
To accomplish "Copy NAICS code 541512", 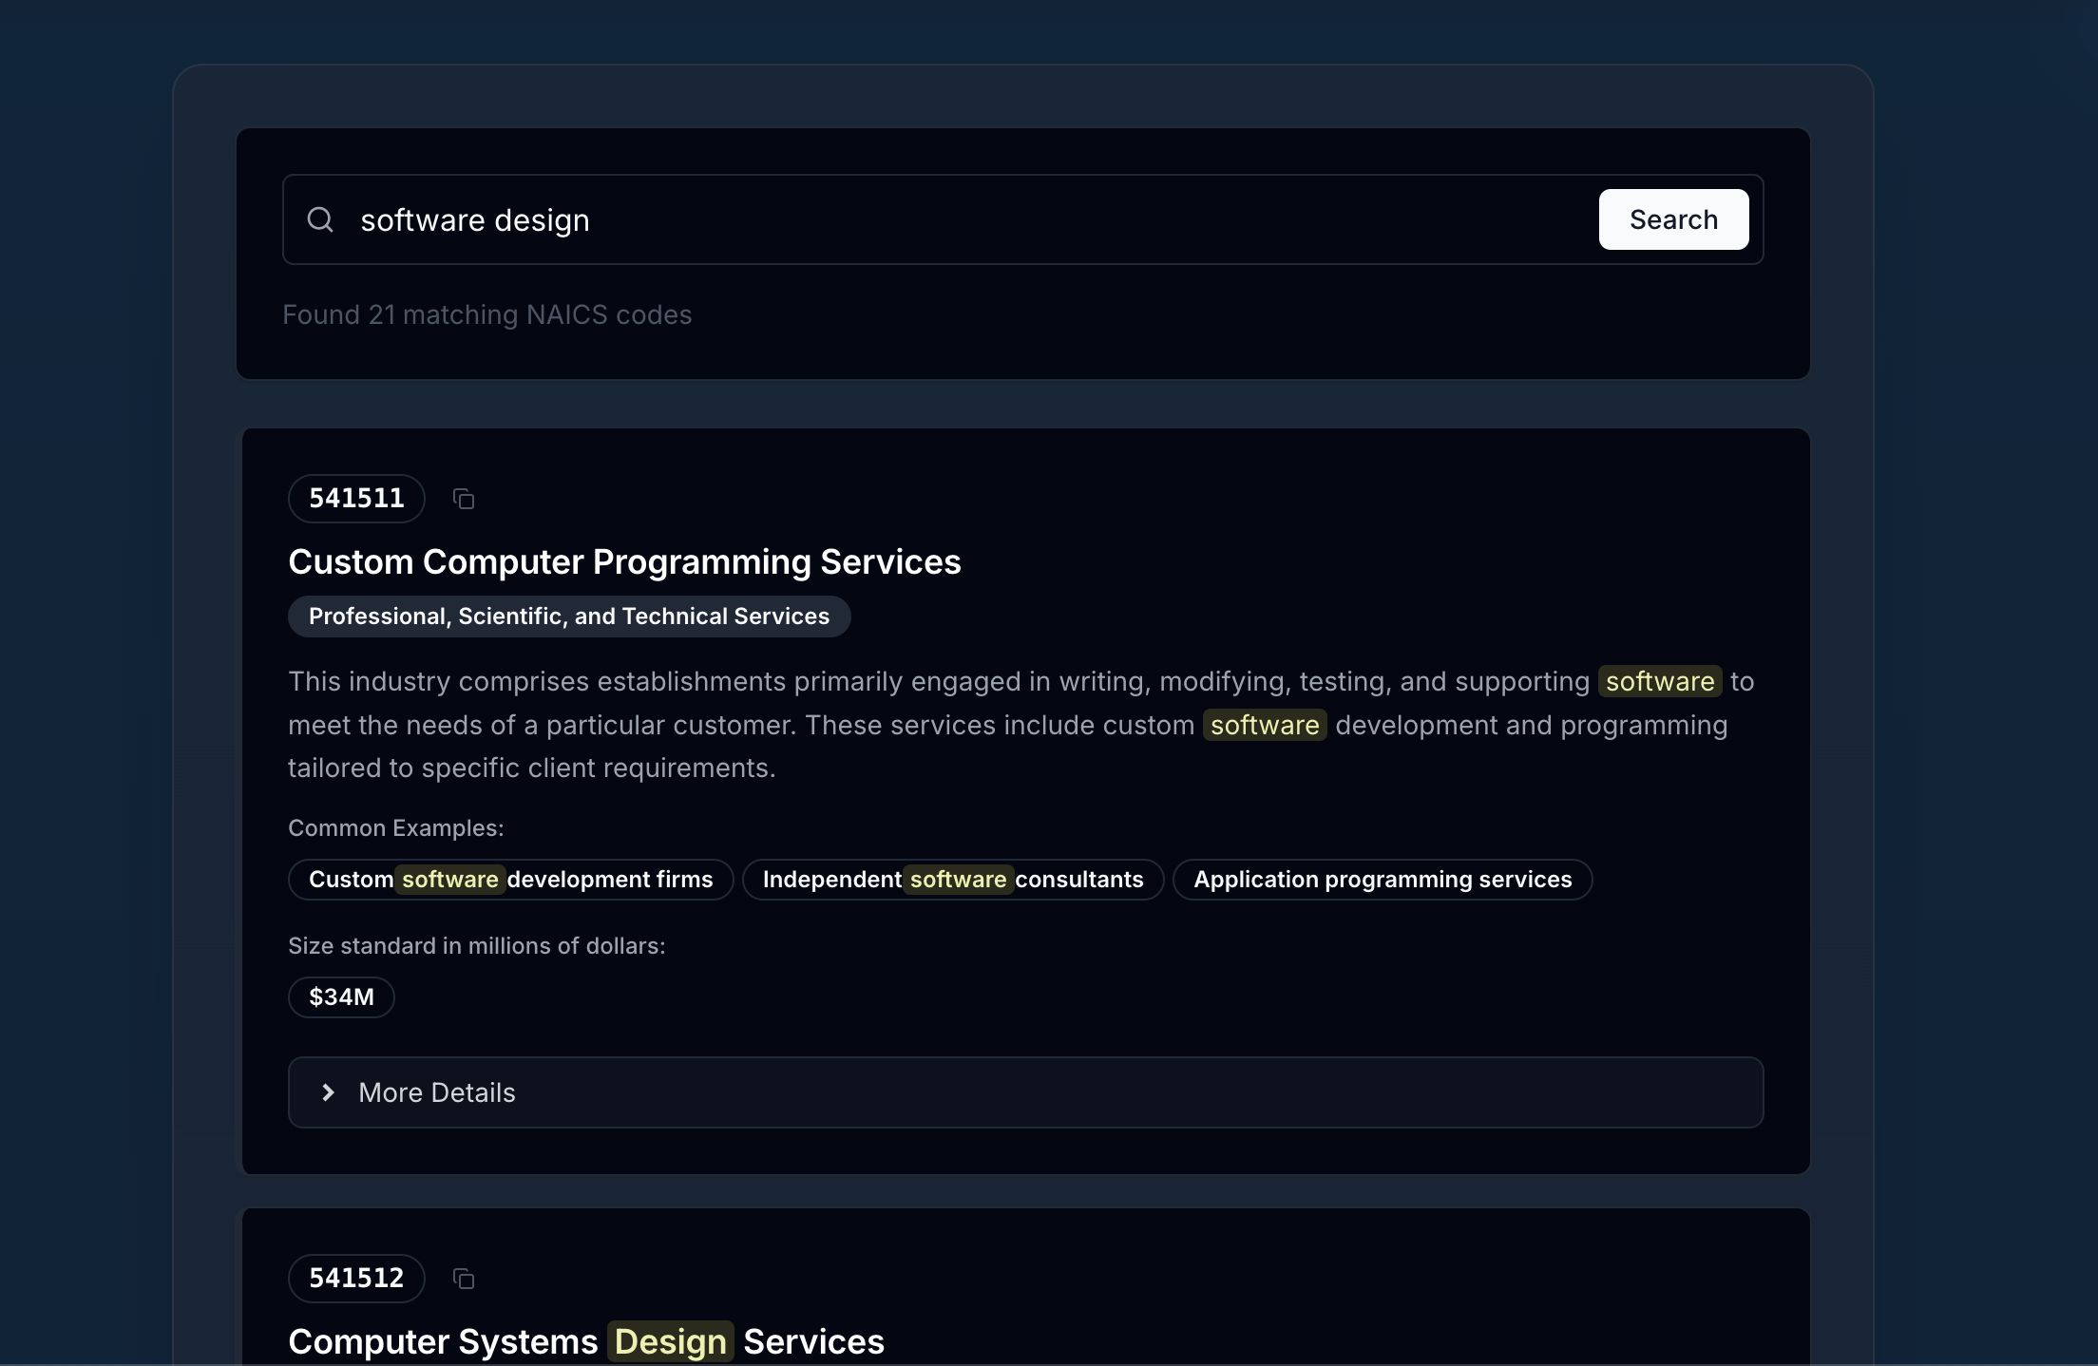I will (x=464, y=1279).
